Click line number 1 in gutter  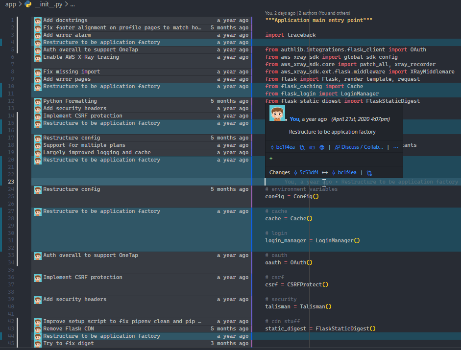[12, 20]
